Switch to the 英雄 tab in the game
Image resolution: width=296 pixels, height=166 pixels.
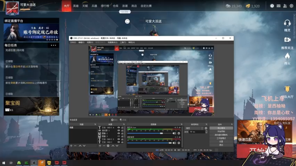click(x=76, y=6)
